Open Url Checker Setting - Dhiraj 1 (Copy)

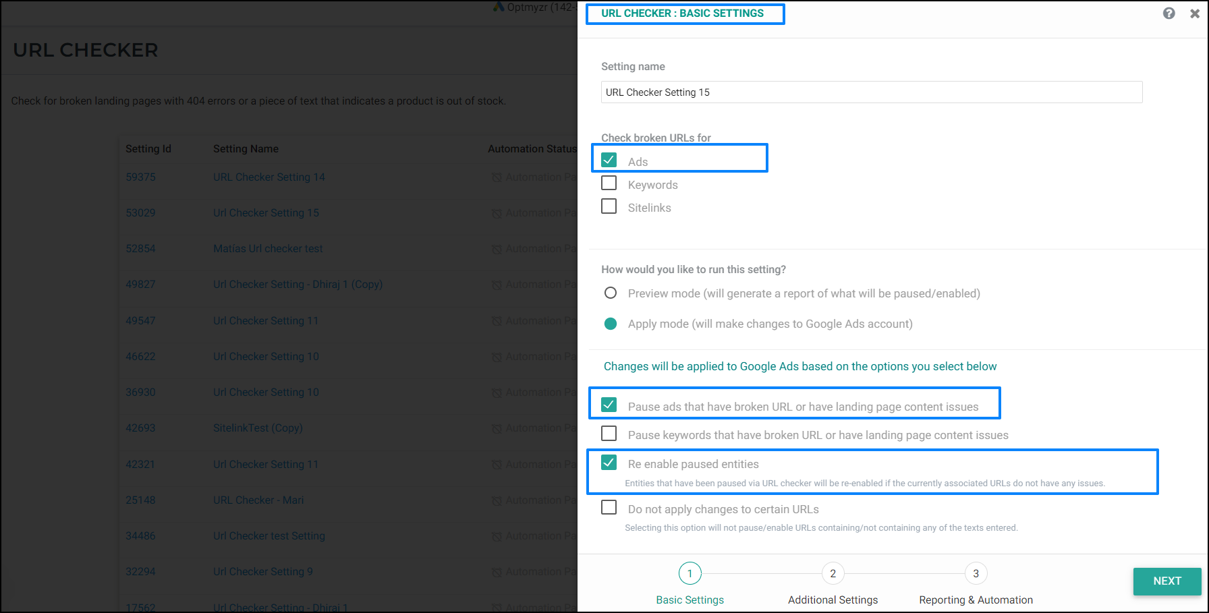click(298, 285)
